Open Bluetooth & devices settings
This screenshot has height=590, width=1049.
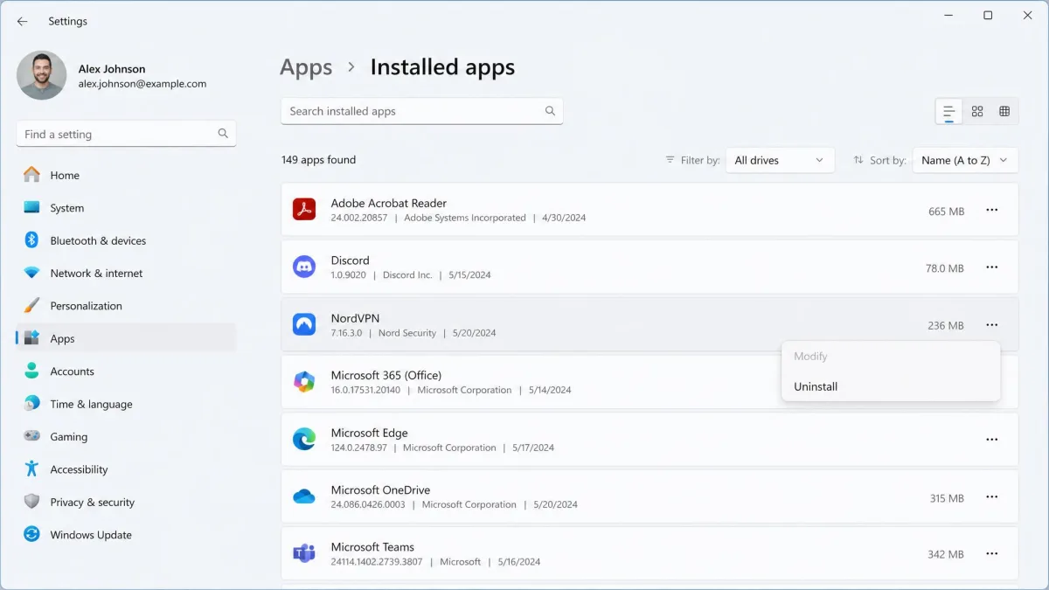(x=126, y=240)
